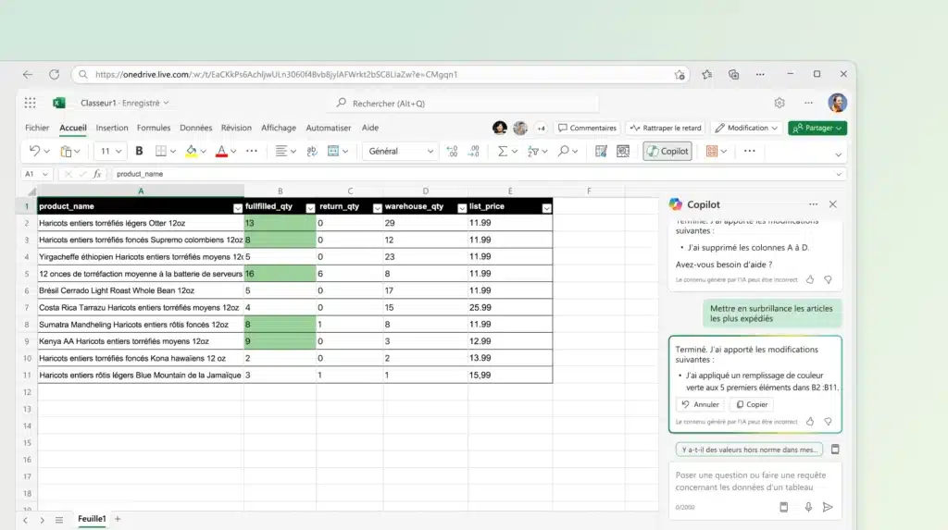The width and height of the screenshot is (948, 530).
Task: Open list_price column filter dropdown
Action: [546, 208]
